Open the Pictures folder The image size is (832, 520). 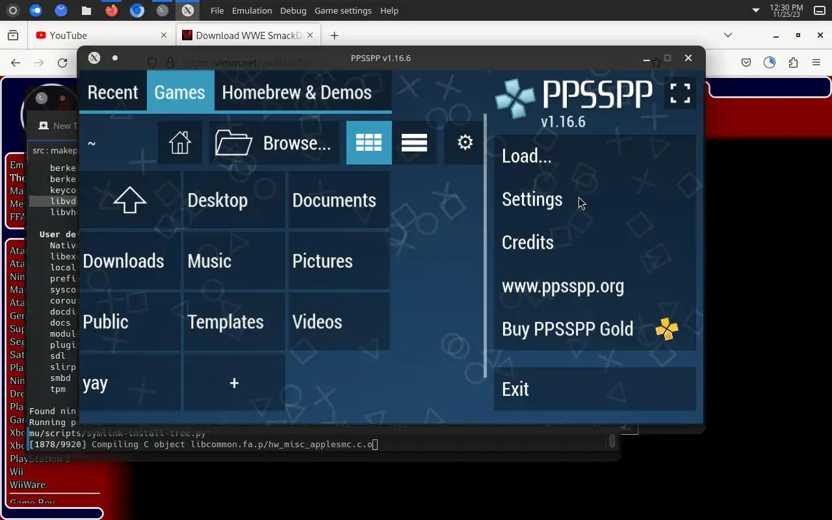point(339,261)
